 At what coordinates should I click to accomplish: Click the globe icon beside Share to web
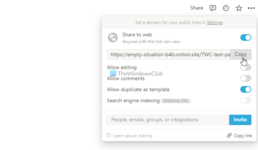pyautogui.click(x=113, y=37)
